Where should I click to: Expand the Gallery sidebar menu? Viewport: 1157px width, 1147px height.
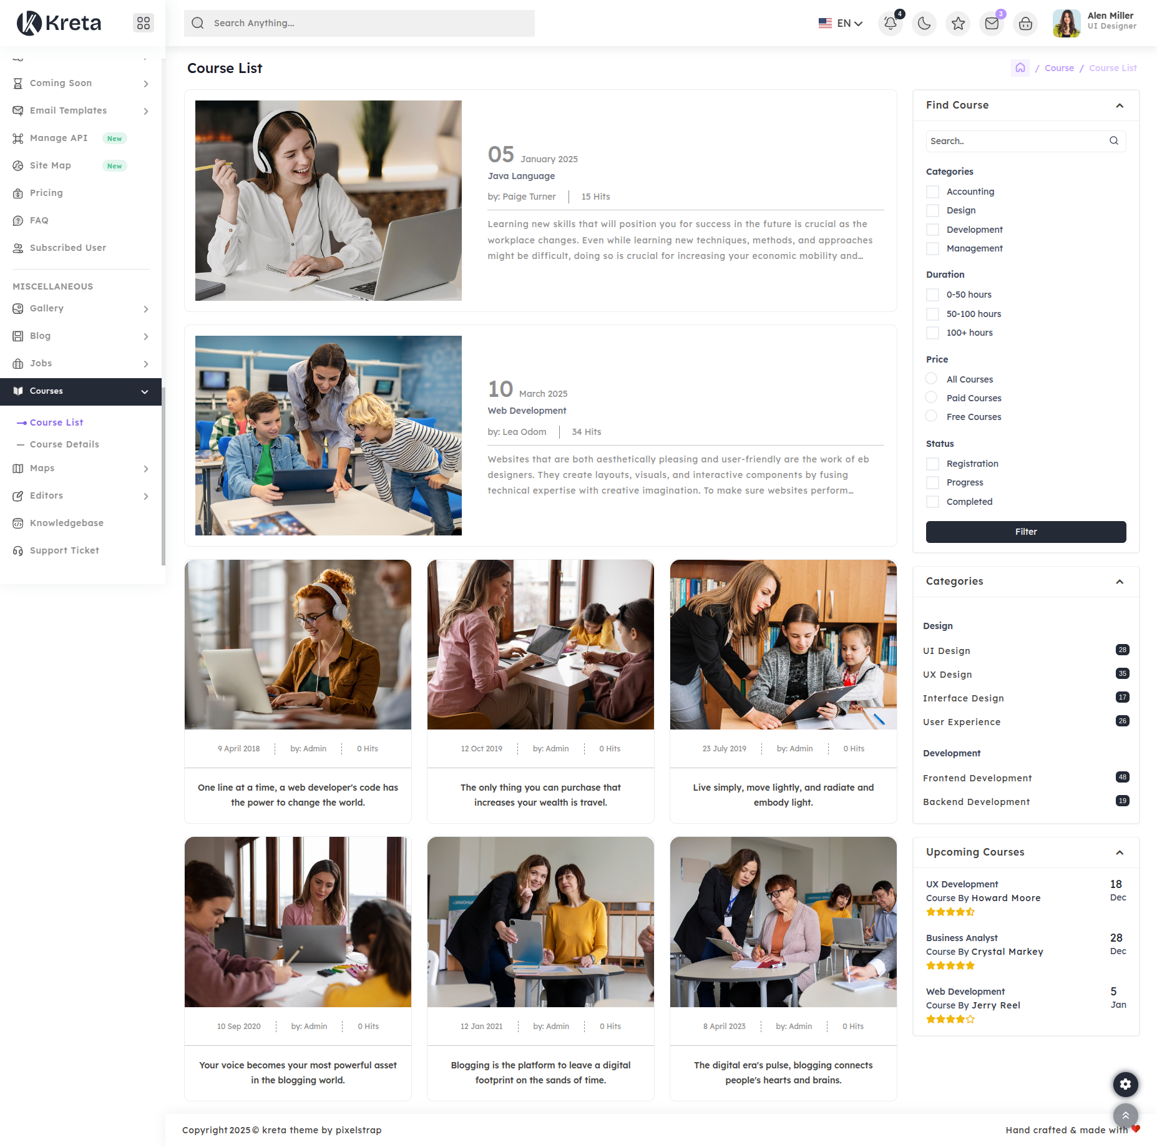81,309
